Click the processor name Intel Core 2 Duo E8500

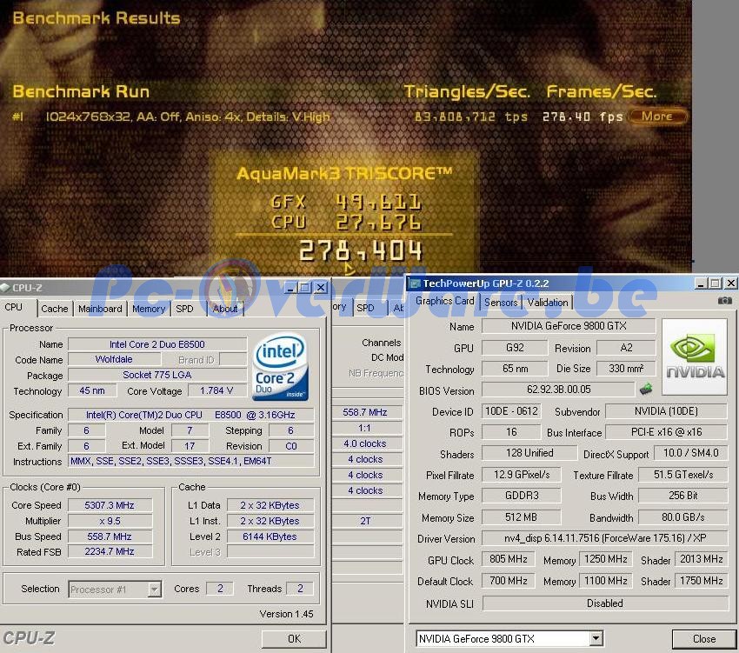157,344
